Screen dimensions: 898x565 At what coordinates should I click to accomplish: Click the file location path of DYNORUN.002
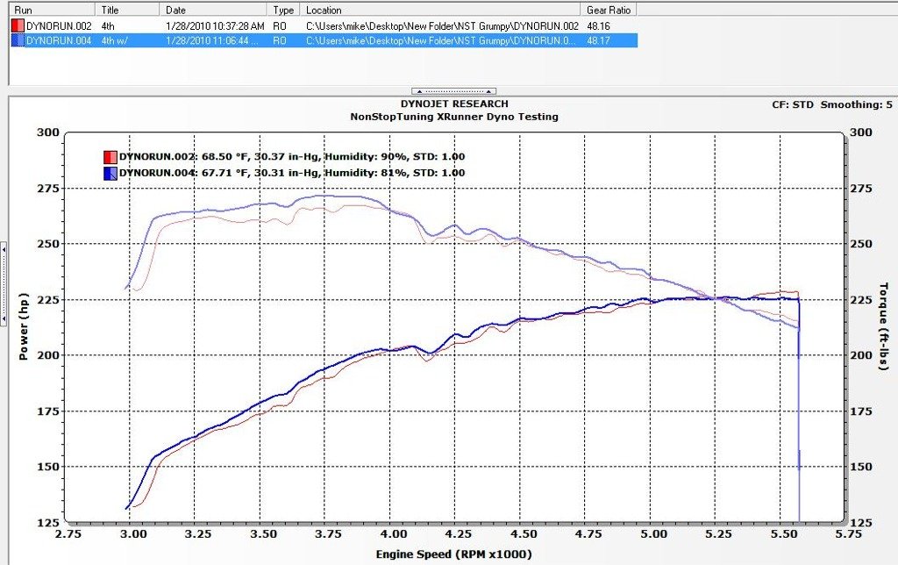point(442,25)
